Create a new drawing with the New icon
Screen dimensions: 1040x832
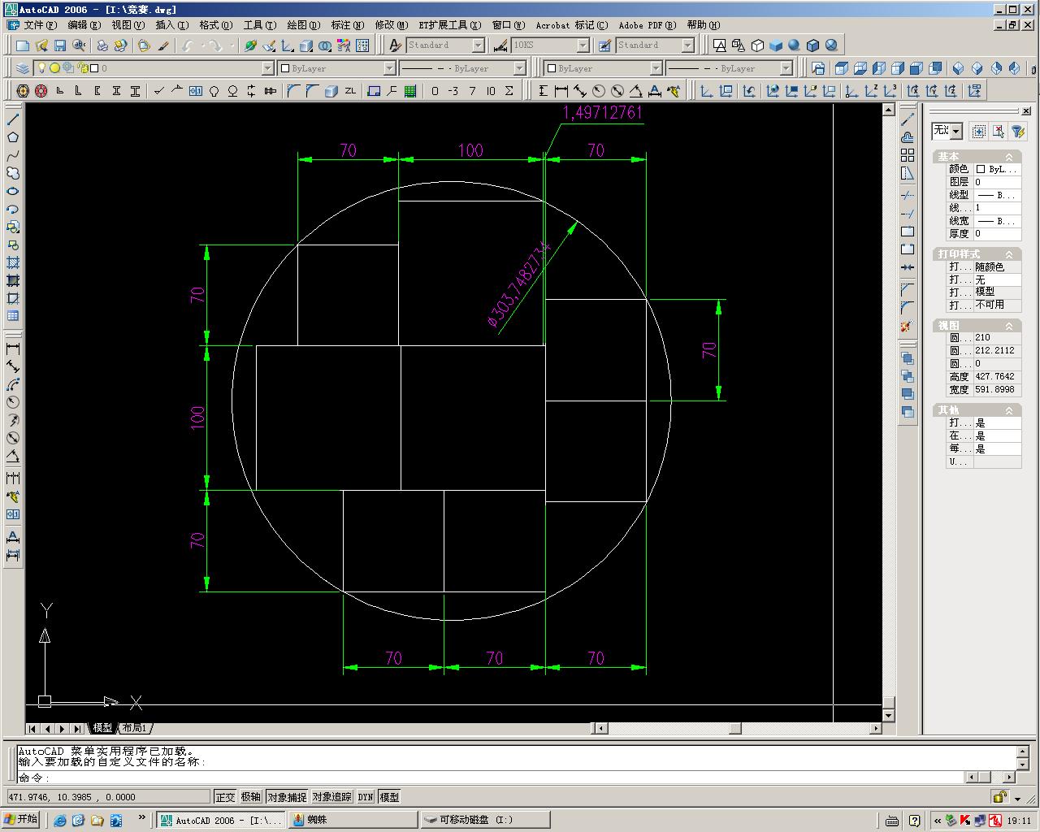(x=23, y=45)
